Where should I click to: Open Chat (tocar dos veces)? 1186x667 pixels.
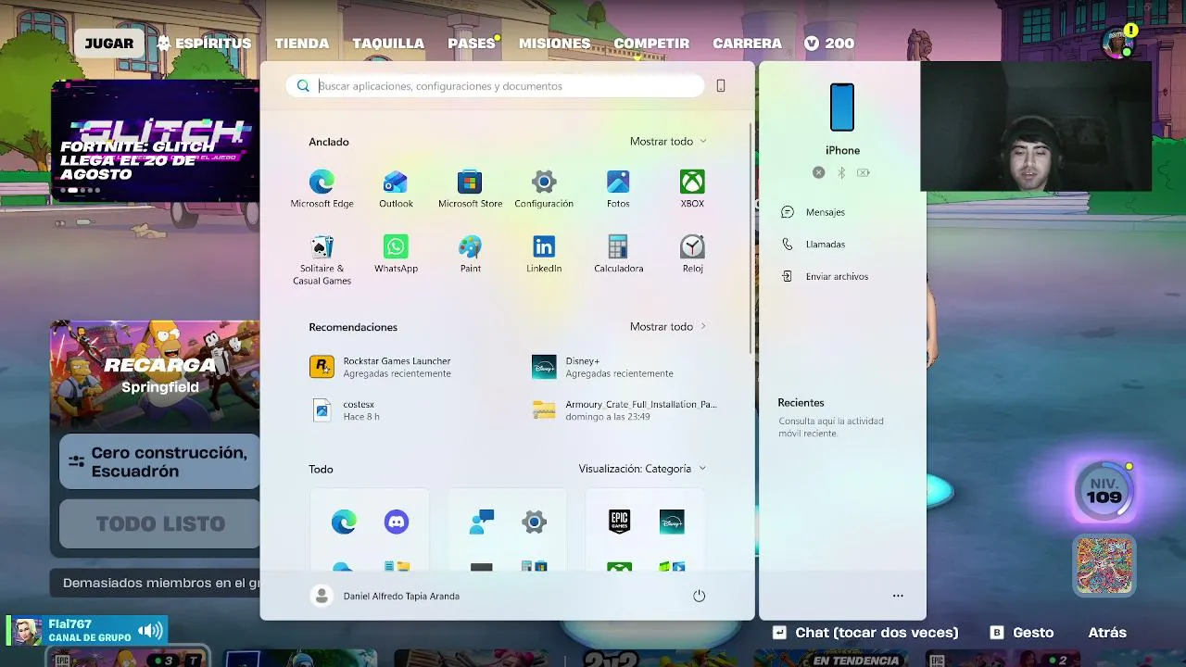[865, 633]
